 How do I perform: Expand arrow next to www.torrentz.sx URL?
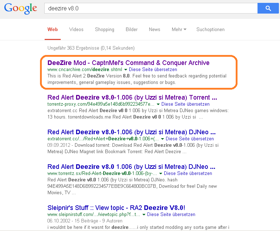(161, 174)
